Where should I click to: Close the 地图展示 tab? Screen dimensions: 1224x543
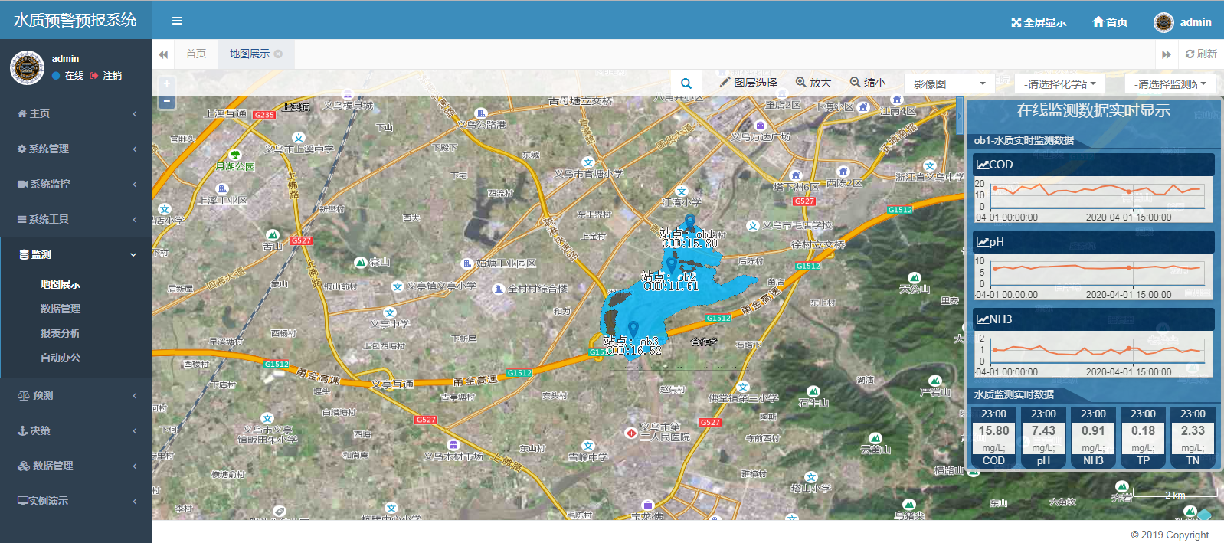point(278,54)
